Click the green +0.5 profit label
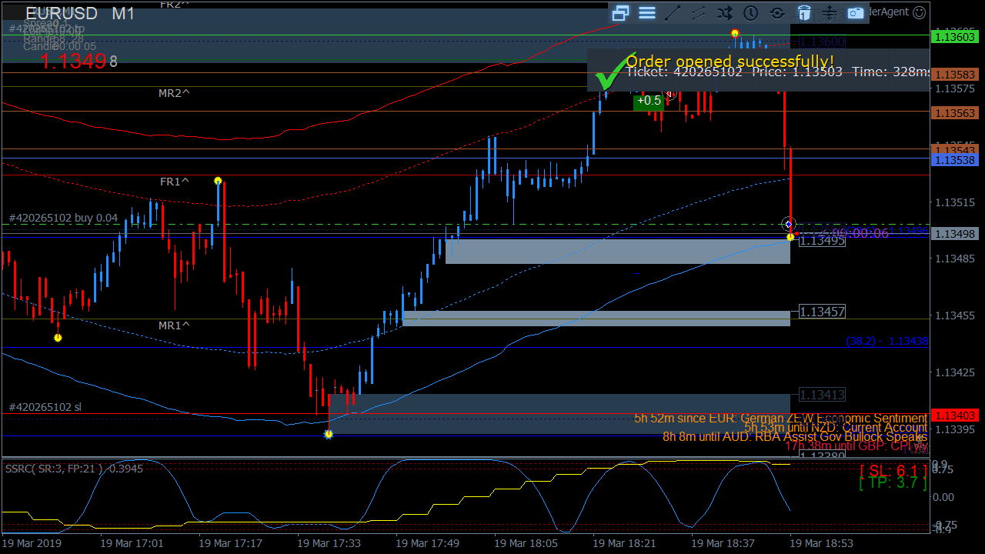This screenshot has height=554, width=985. 648,101
